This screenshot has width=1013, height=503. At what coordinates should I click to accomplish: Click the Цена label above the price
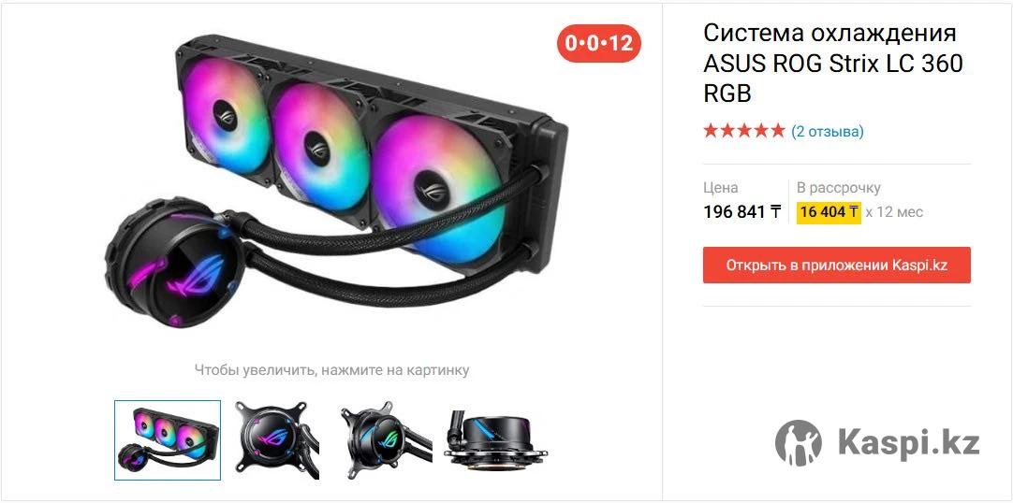click(720, 188)
